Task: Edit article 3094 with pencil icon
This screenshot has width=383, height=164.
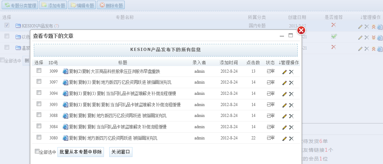Action: (284, 94)
